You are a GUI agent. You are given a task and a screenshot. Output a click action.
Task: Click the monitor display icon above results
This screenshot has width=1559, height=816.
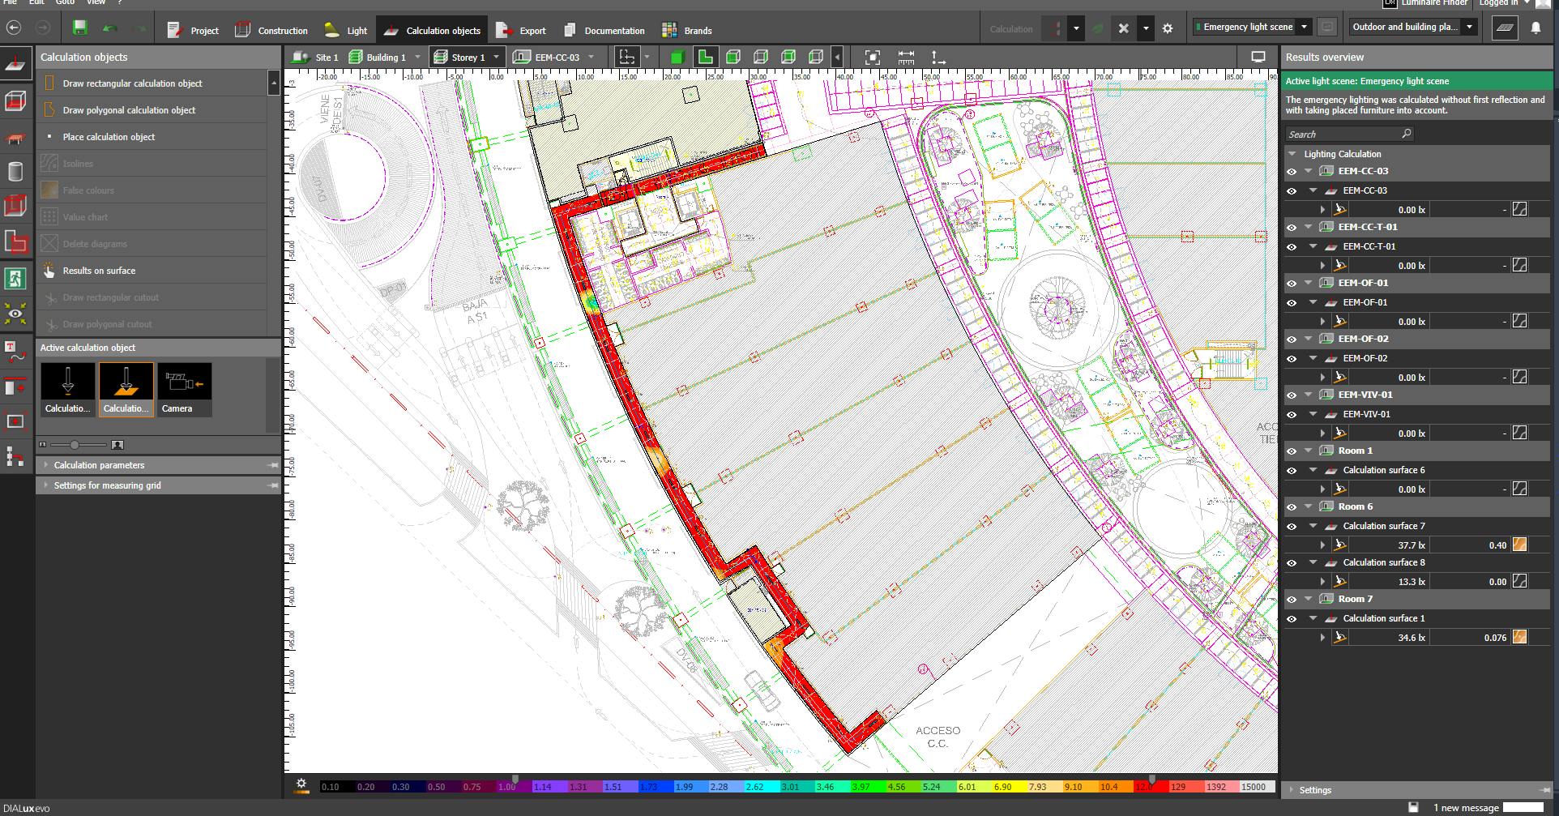pos(1258,57)
